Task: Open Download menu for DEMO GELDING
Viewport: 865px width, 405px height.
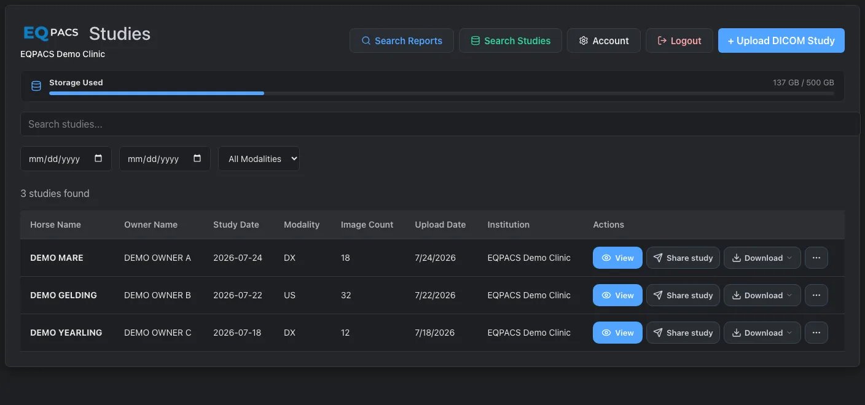Action: click(x=762, y=295)
